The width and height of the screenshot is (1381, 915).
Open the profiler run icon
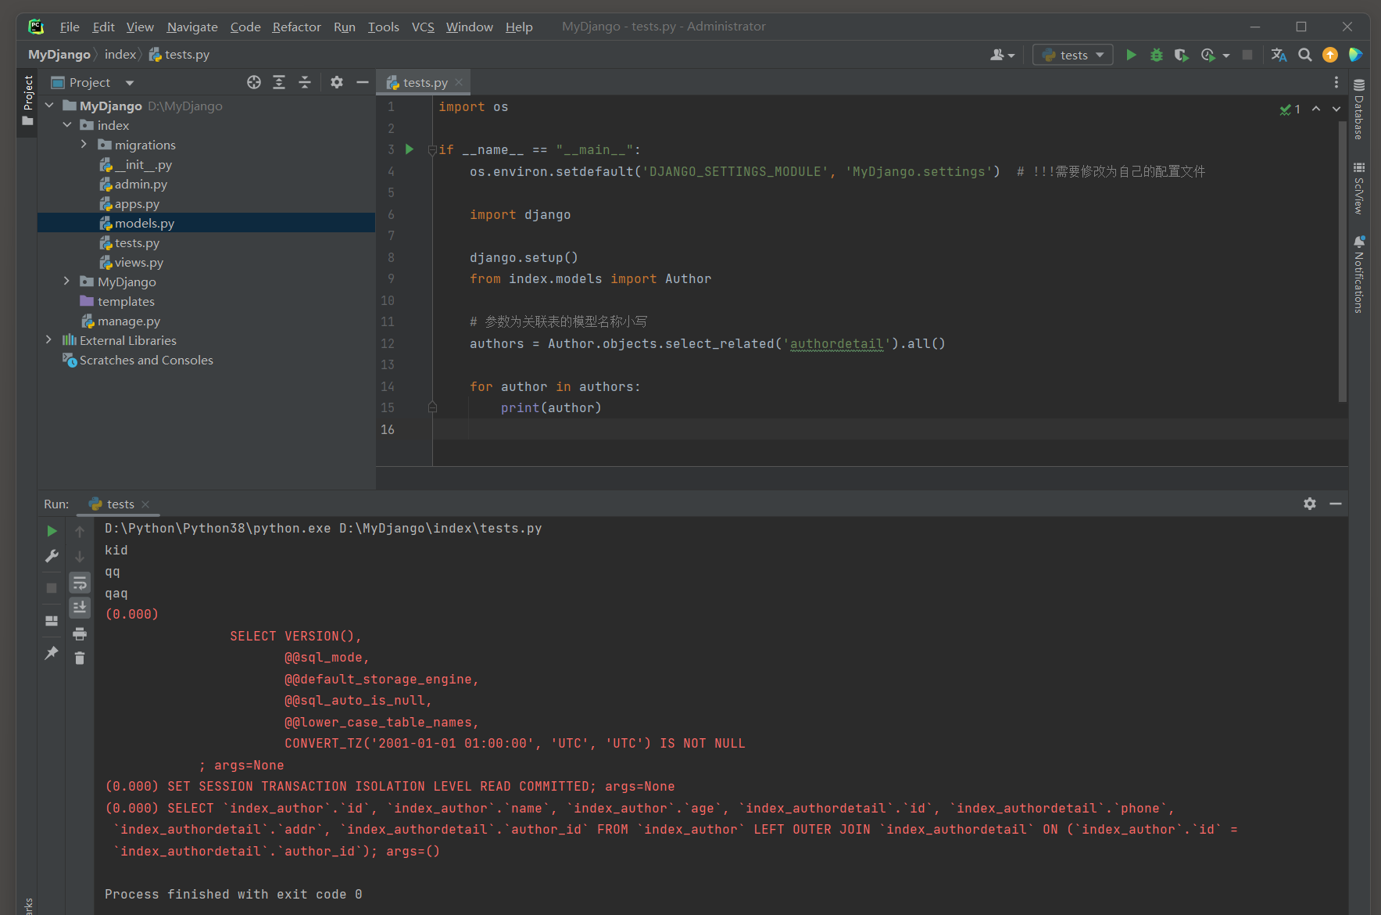point(1208,55)
